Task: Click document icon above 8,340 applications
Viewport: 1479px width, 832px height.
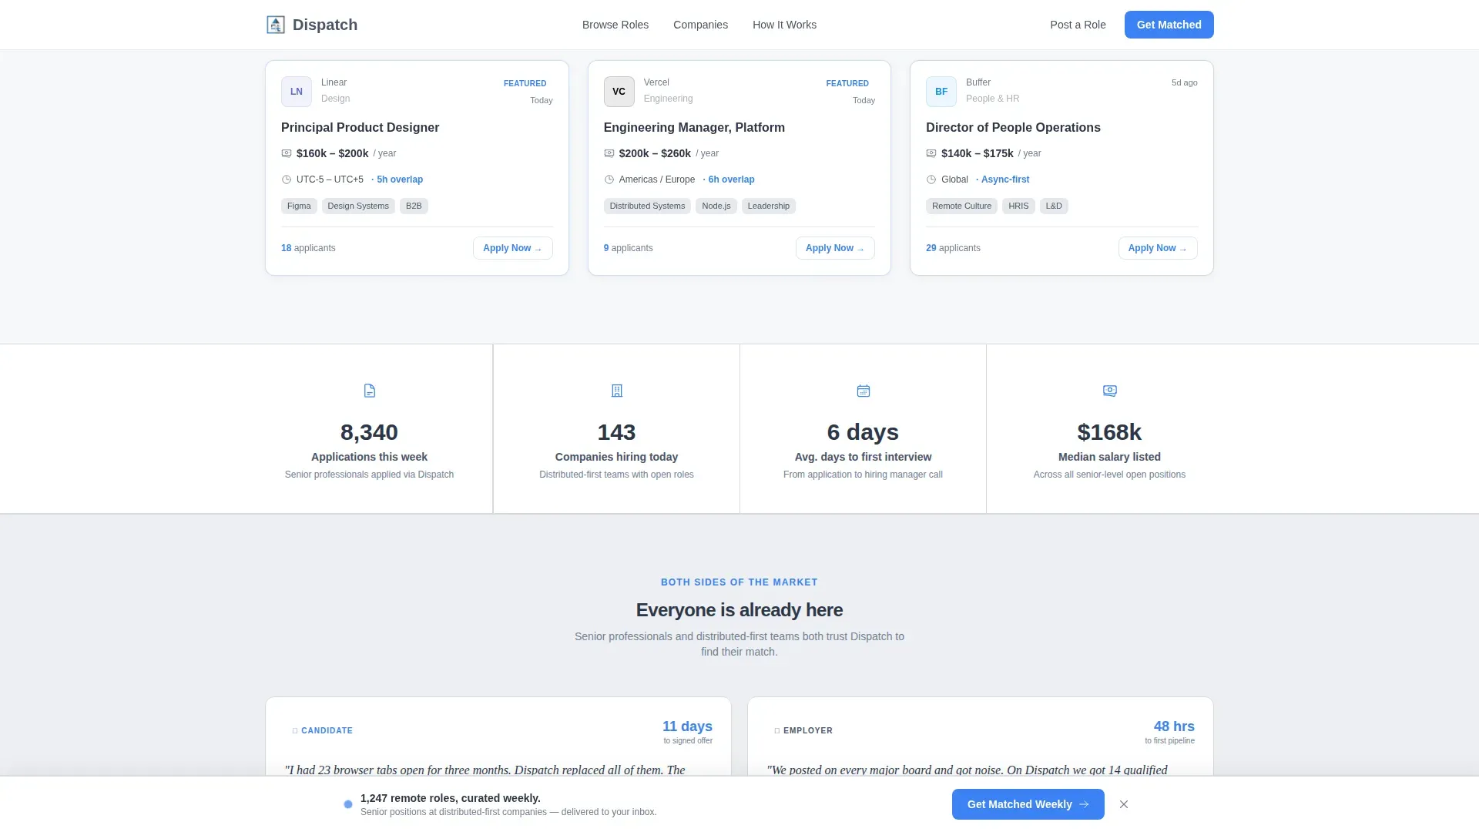Action: pos(370,391)
